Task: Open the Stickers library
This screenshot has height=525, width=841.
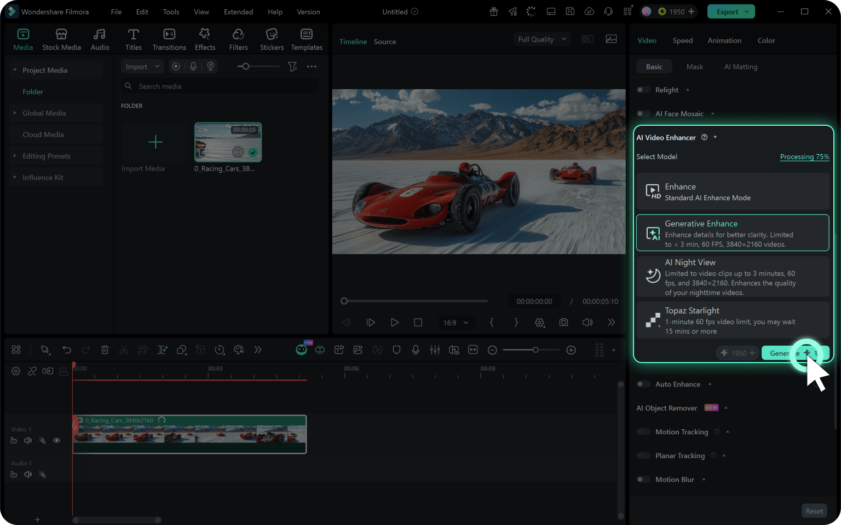Action: (272, 40)
